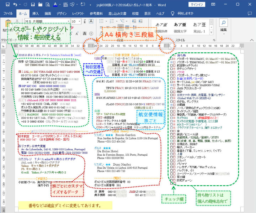Open the レイアウト ribbon tab

pyautogui.click(x=78, y=13)
